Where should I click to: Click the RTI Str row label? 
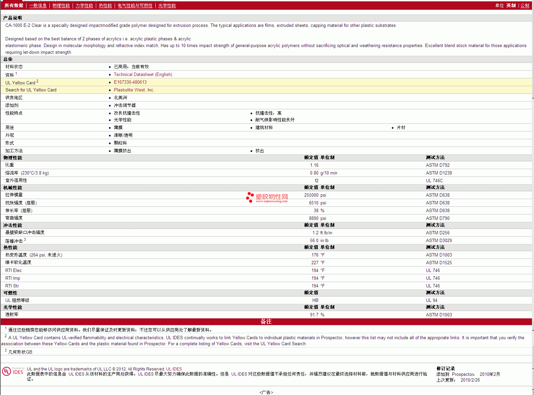[x=12, y=286]
